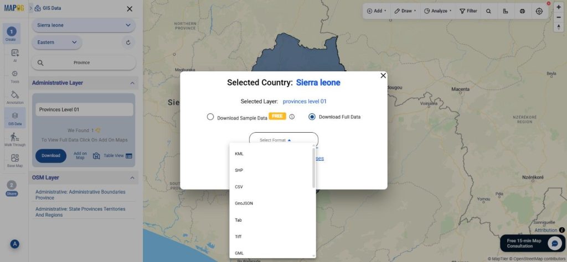Collapse the Administrative Layer section

132,83
